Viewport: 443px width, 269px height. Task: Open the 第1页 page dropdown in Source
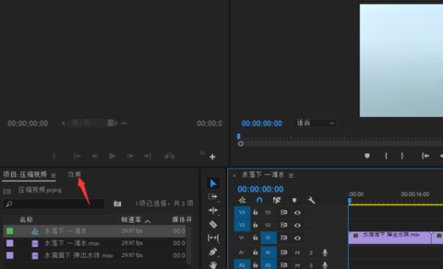coord(90,123)
